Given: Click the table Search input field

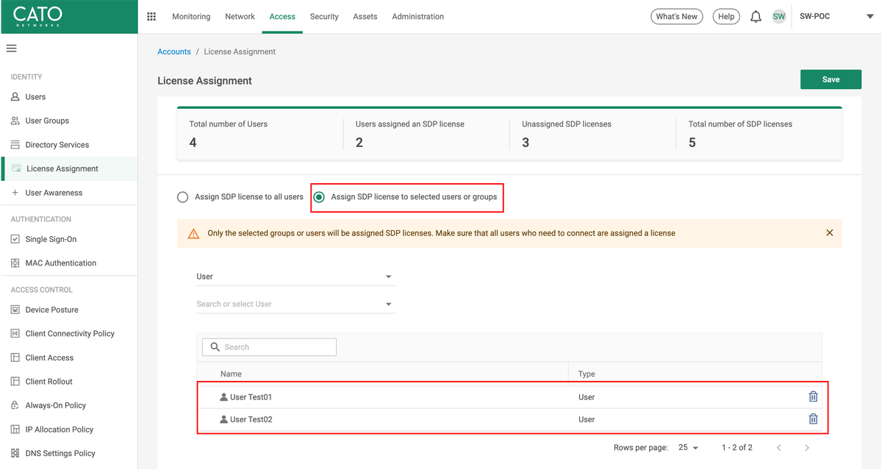Looking at the screenshot, I should [269, 347].
